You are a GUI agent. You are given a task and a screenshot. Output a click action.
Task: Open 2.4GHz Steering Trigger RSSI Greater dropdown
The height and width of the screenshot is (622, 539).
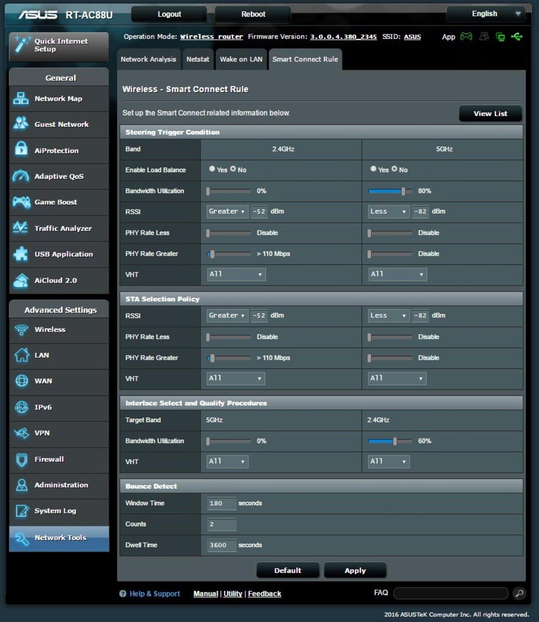tap(227, 211)
